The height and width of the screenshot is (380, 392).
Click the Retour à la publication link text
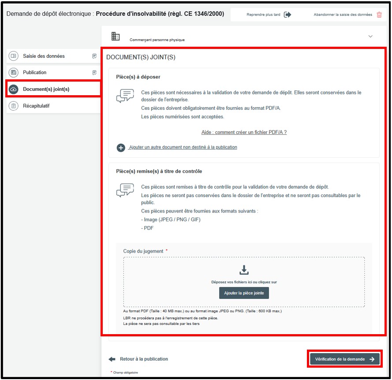coord(144,359)
